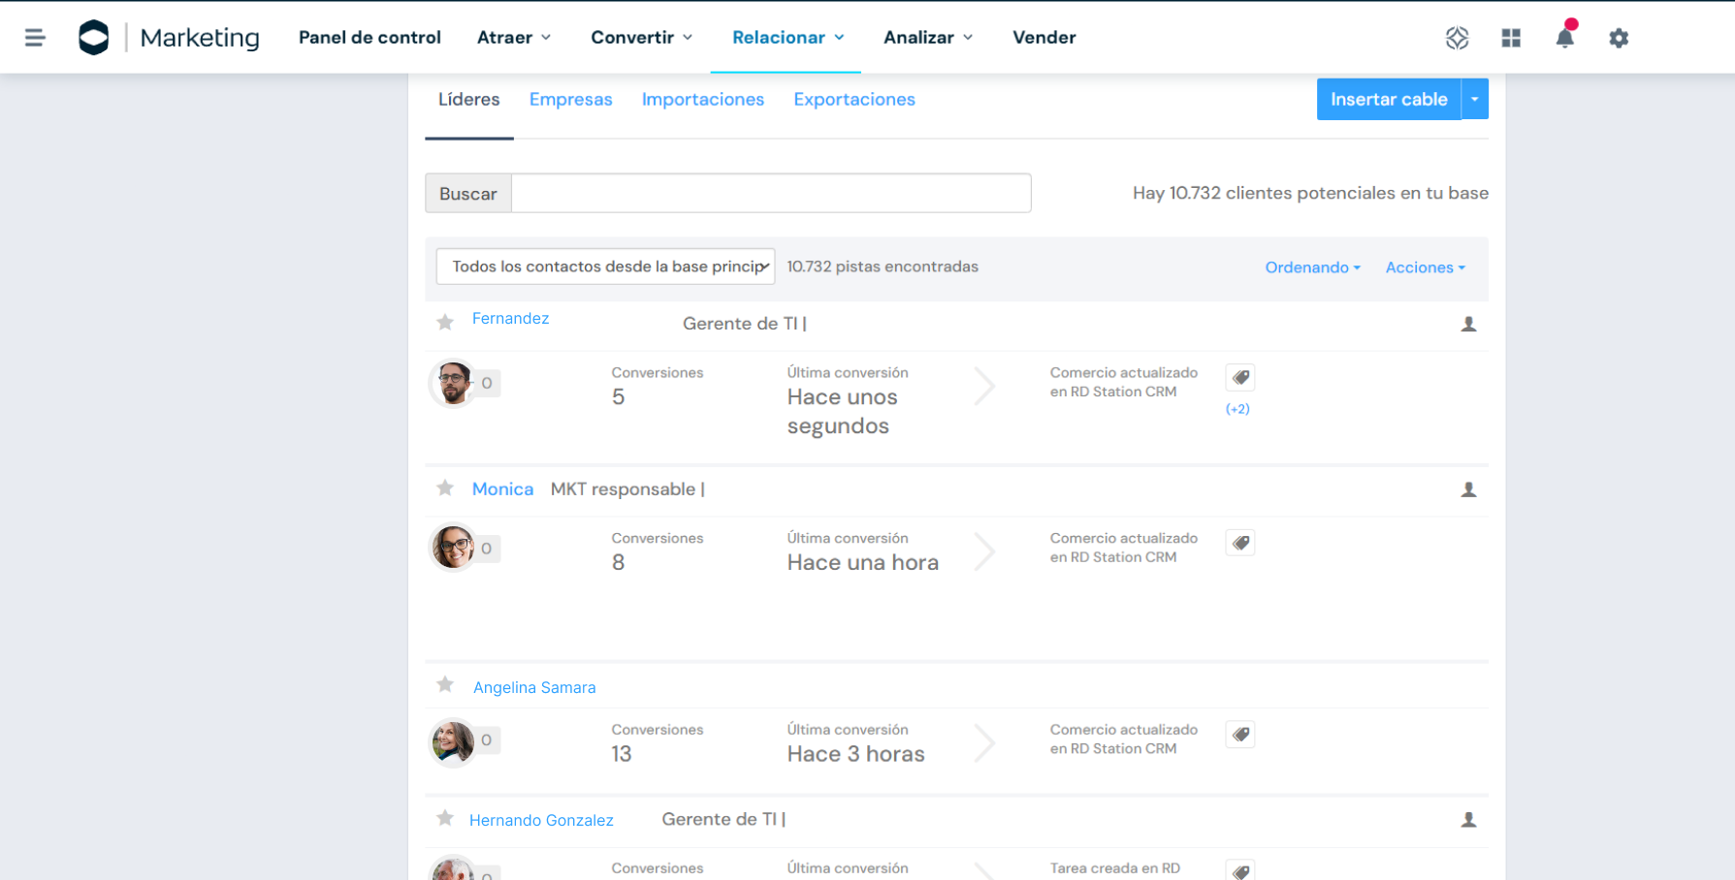This screenshot has width=1735, height=880.
Task: Open the apps grid icon
Action: pyautogui.click(x=1510, y=38)
